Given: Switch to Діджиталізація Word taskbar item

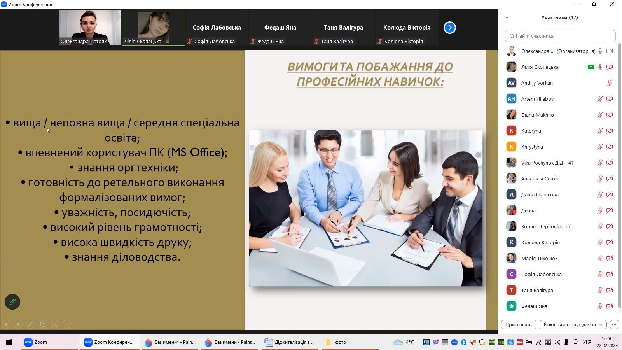Looking at the screenshot, I should (290, 342).
